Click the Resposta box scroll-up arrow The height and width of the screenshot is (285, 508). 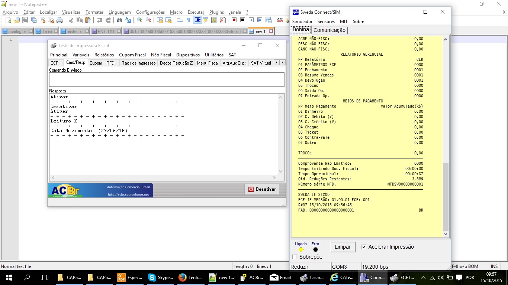[280, 97]
